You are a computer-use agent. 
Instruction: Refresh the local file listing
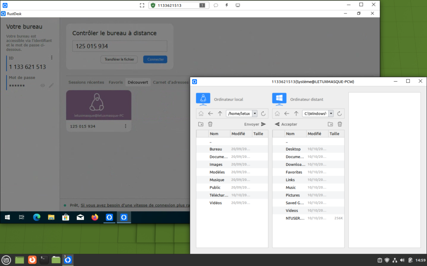point(263,113)
